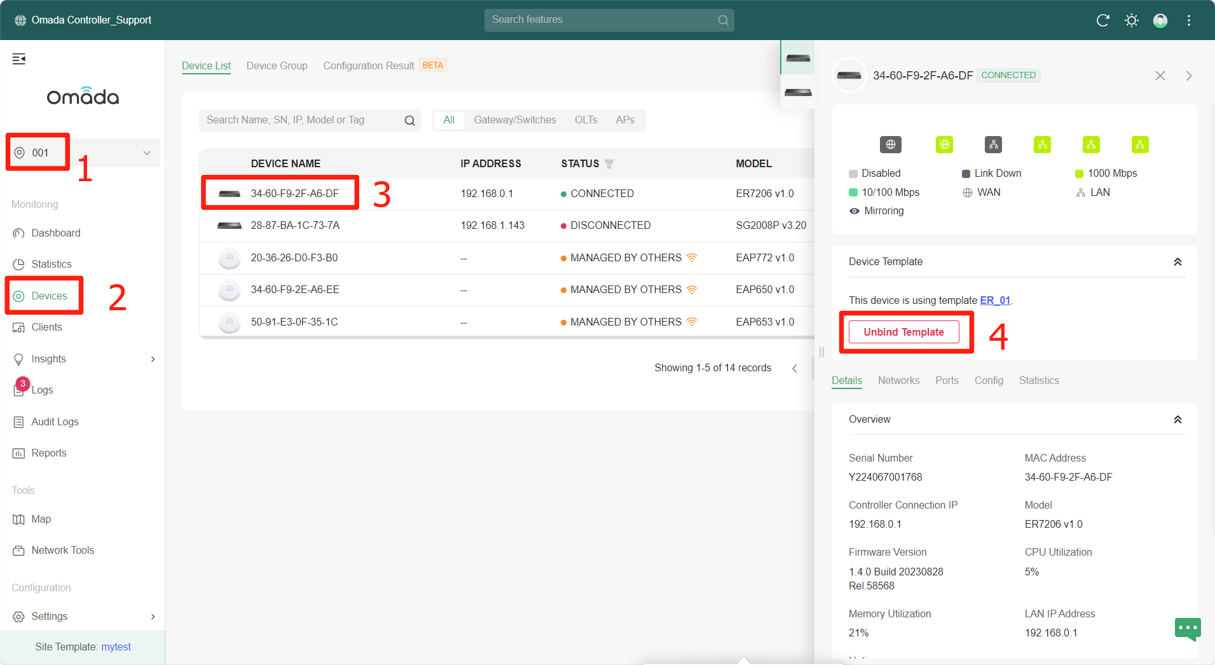This screenshot has width=1215, height=665.
Task: Filter devices by OLTs
Action: point(586,120)
